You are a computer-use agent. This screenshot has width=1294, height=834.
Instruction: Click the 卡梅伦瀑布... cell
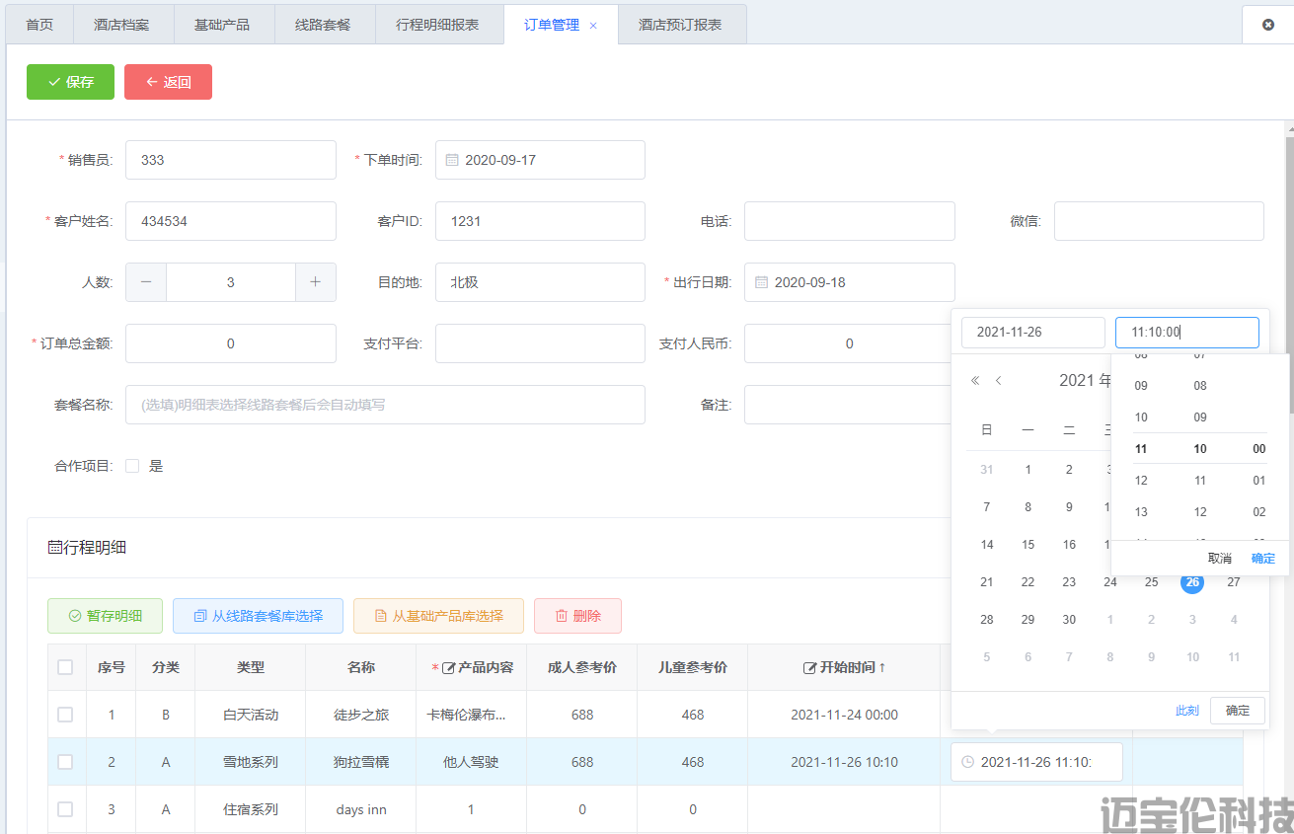click(471, 715)
